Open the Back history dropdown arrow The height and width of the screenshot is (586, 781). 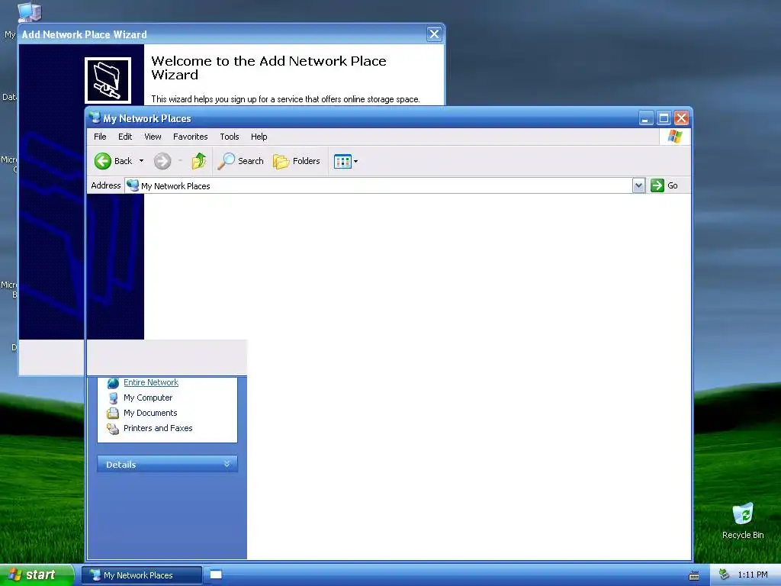pyautogui.click(x=141, y=161)
